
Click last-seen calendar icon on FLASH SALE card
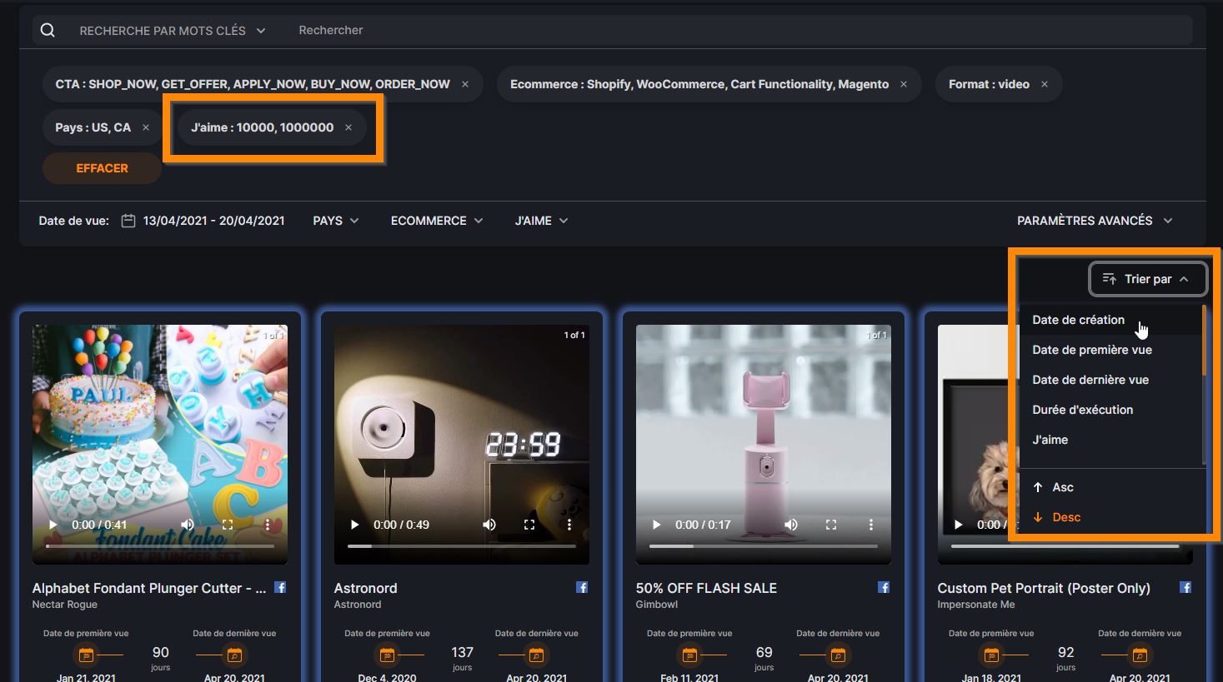(x=838, y=655)
